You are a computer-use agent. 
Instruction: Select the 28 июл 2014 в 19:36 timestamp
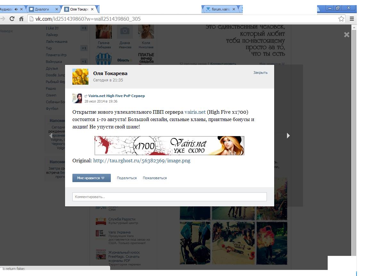pyautogui.click(x=101, y=101)
